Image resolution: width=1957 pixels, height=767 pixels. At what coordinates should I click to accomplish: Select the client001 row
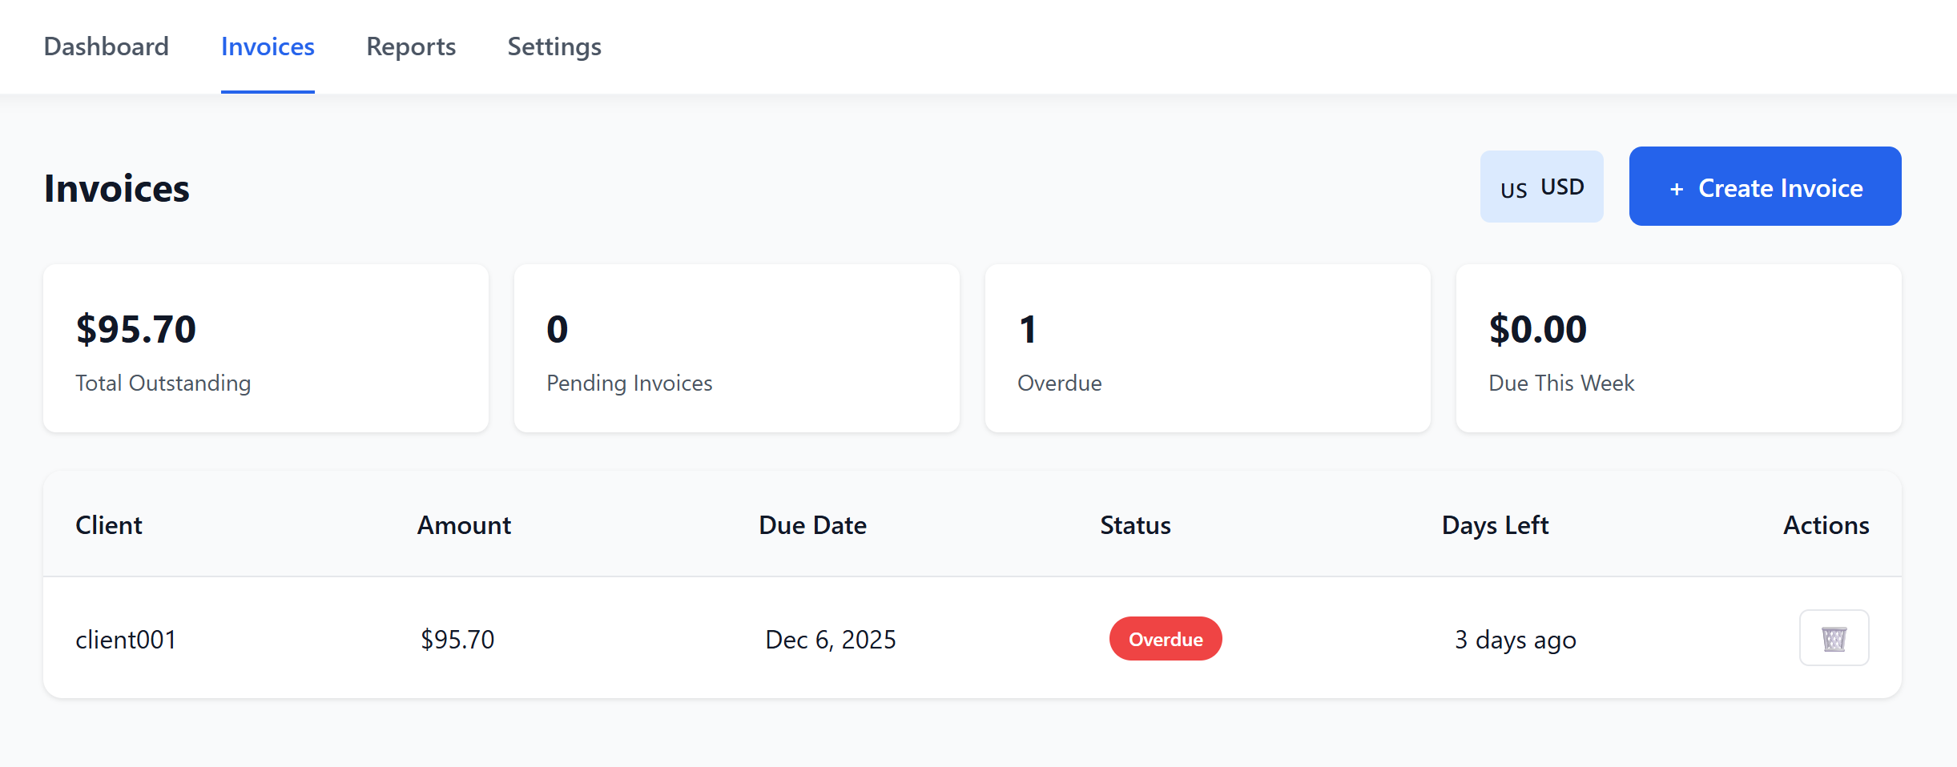pos(126,639)
